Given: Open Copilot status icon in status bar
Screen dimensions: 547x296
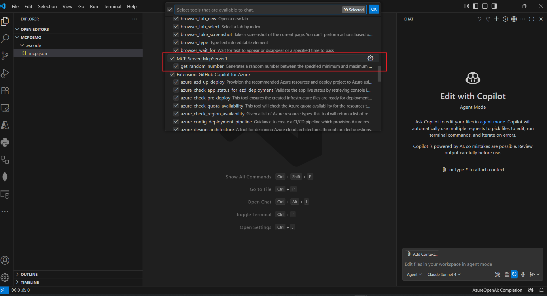Looking at the screenshot, I should click(531, 290).
